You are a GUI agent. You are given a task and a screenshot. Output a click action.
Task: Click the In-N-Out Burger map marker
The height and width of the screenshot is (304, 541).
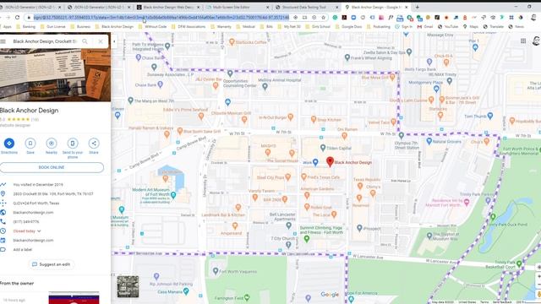click(291, 117)
